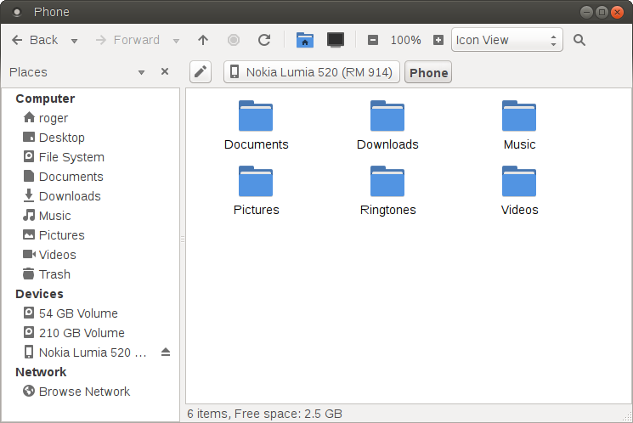Zoom out with the minus button
This screenshot has height=423, width=633.
373,40
